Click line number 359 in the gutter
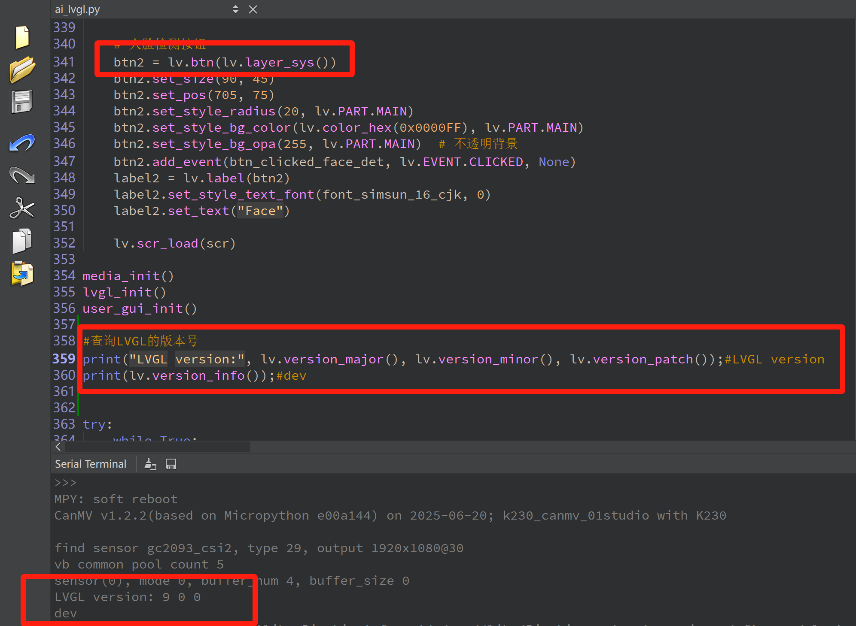The width and height of the screenshot is (856, 626). pyautogui.click(x=64, y=359)
